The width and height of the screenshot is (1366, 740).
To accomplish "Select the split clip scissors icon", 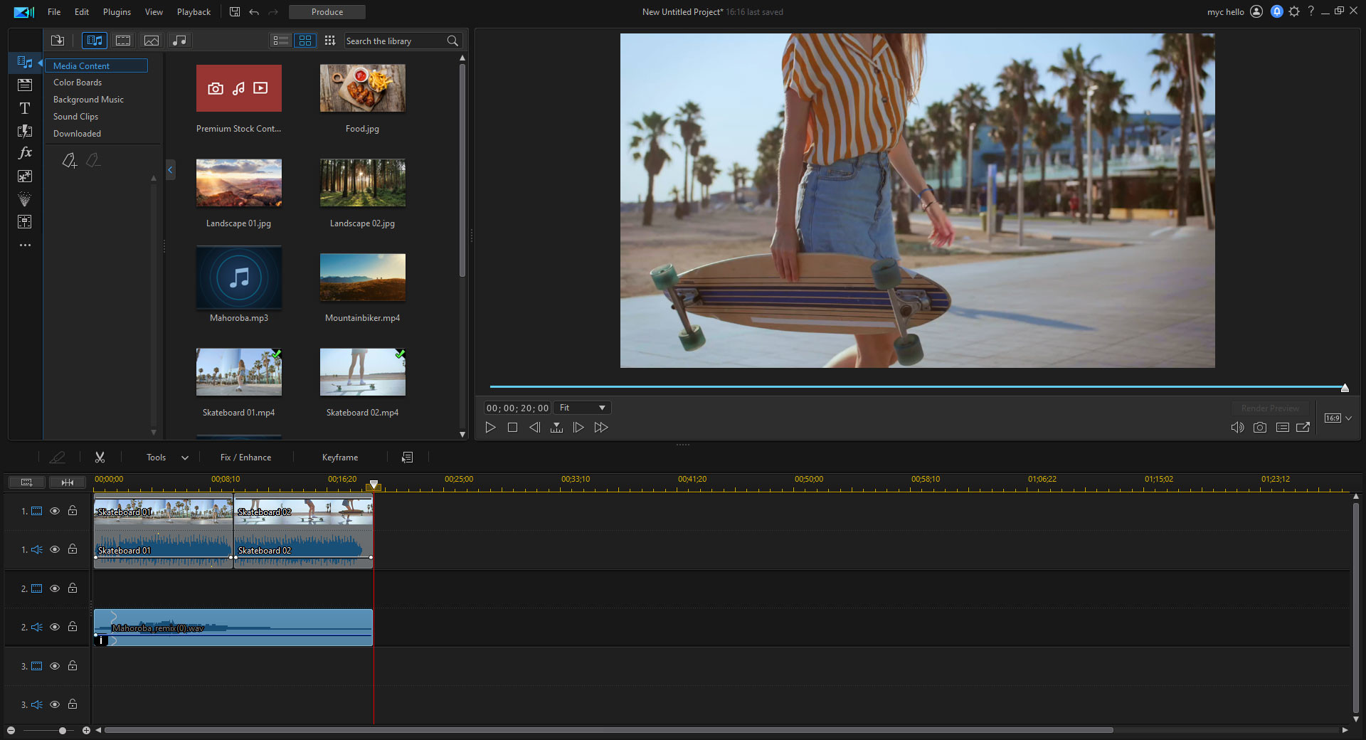I will tap(100, 457).
